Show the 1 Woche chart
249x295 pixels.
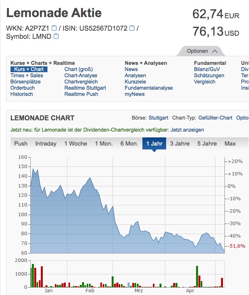tap(75, 144)
